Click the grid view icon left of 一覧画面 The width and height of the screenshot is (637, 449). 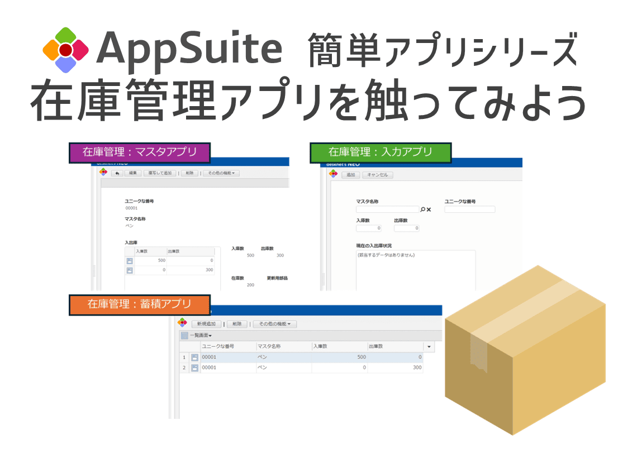(x=184, y=335)
